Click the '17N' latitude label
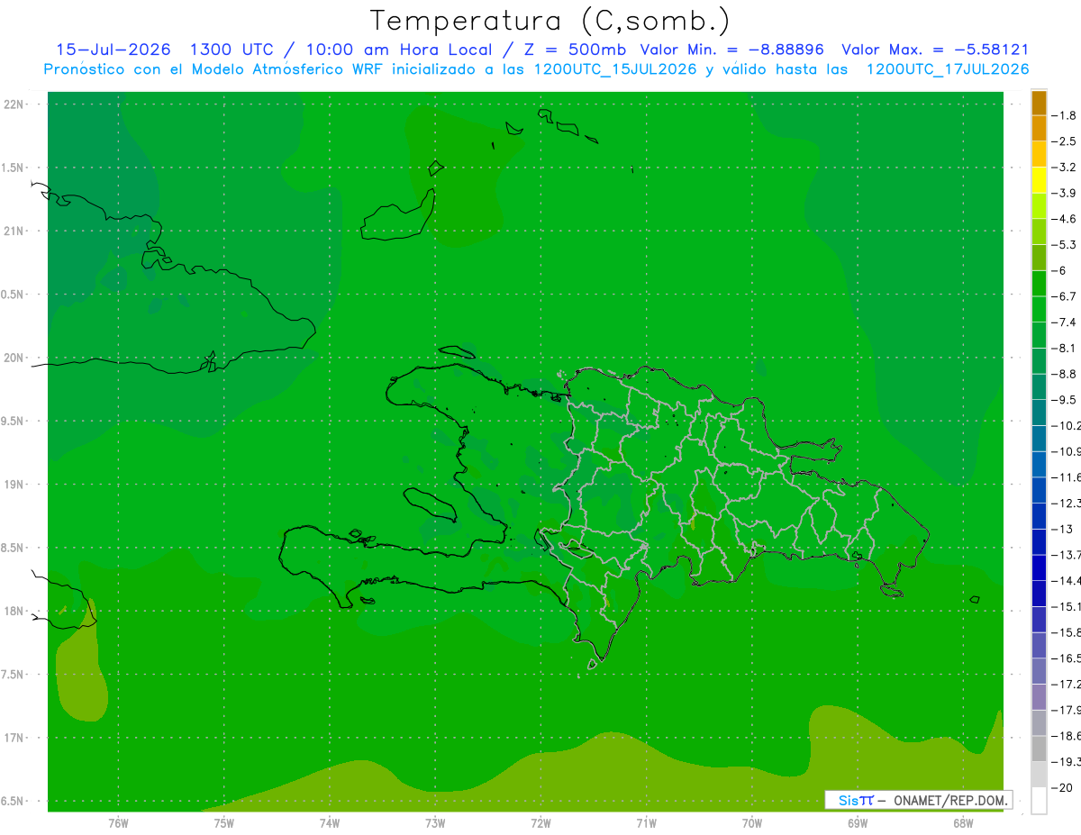Image resolution: width=1081 pixels, height=835 pixels. click(x=14, y=738)
